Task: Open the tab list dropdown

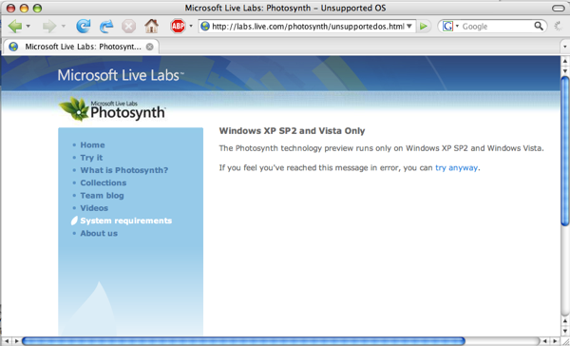Action: [564, 47]
